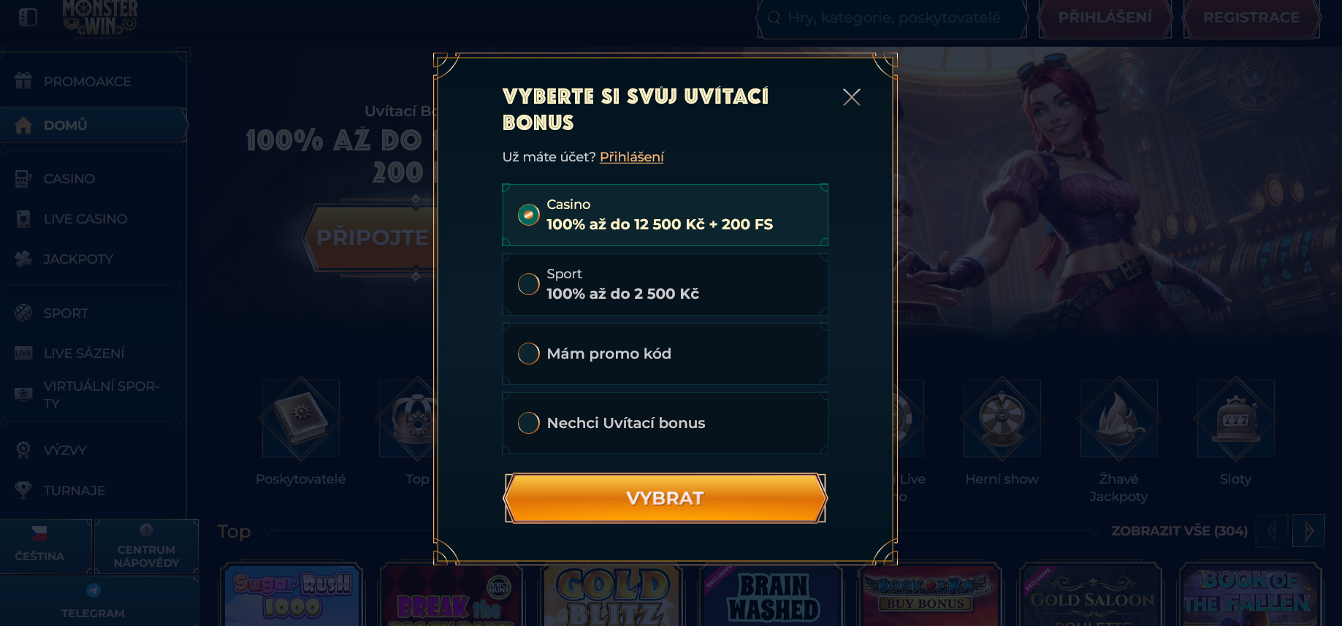Expand full list via Zobrazit vše (304)

[x=1179, y=531]
